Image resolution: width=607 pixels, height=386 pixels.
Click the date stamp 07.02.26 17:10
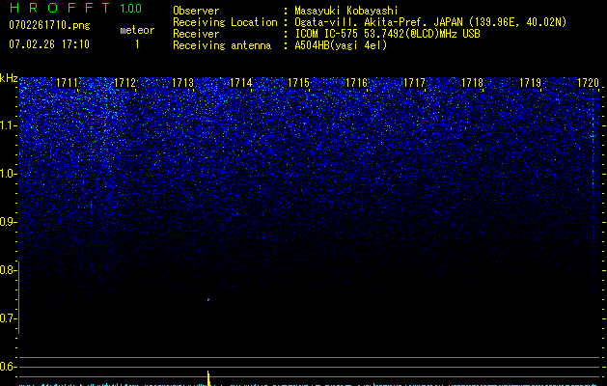(x=49, y=44)
